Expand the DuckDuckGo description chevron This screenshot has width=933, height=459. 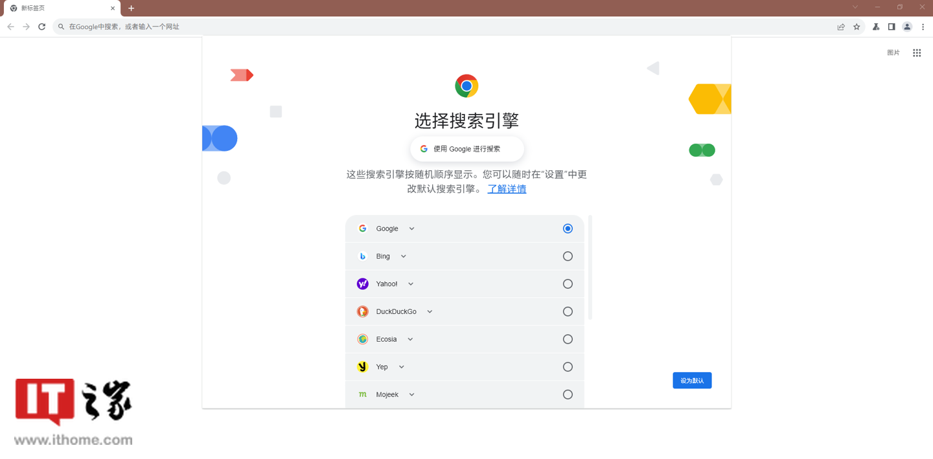(x=430, y=311)
